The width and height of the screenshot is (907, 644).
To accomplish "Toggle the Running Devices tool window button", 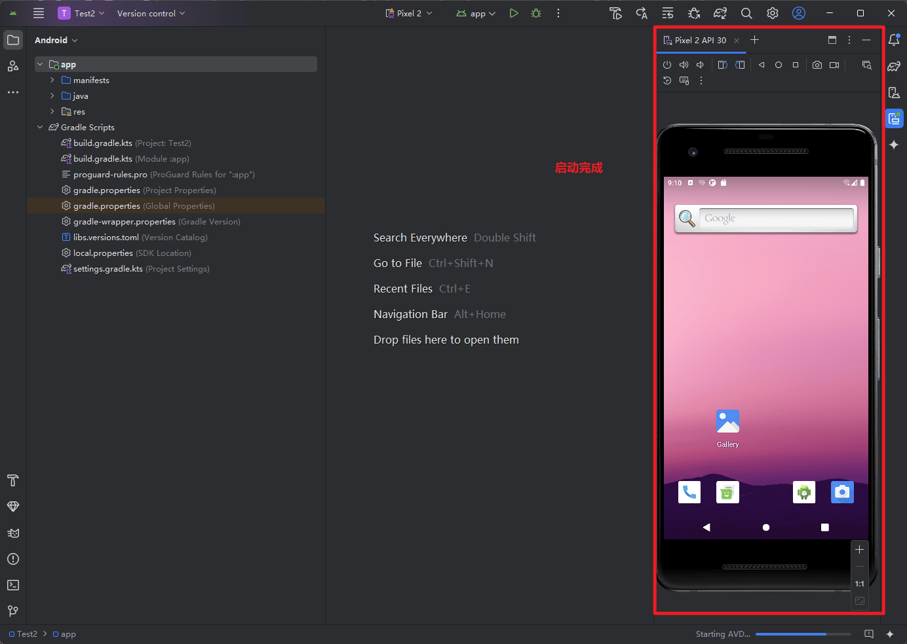I will click(x=894, y=118).
